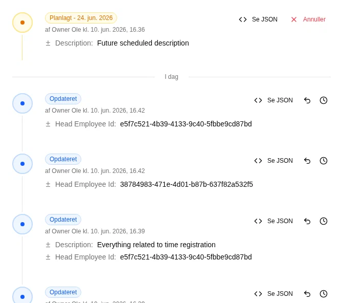Viewport: 343px width, 303px height.
Task: Click undo arrow icon on 16.39 entry
Action: tap(307, 221)
